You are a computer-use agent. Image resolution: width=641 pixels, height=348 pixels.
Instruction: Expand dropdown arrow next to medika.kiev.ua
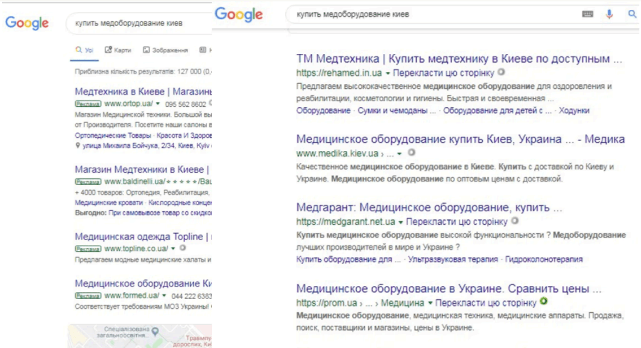[x=399, y=154]
